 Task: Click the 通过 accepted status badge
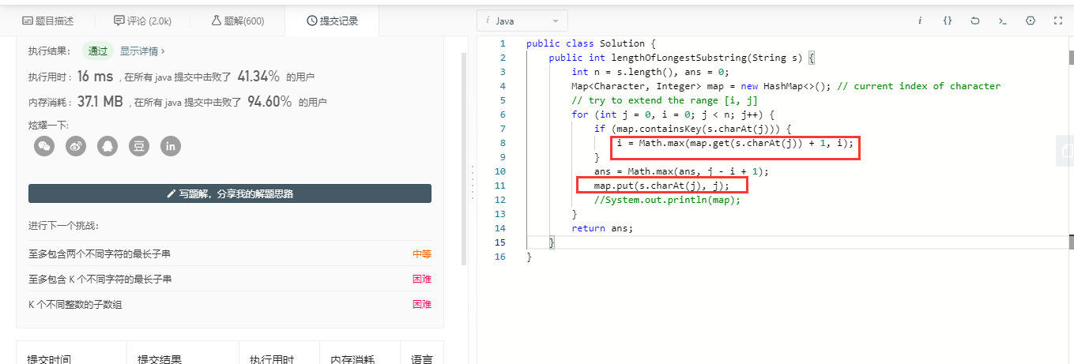98,51
